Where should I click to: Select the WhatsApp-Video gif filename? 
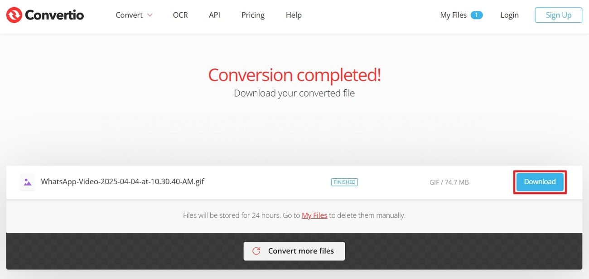(122, 182)
